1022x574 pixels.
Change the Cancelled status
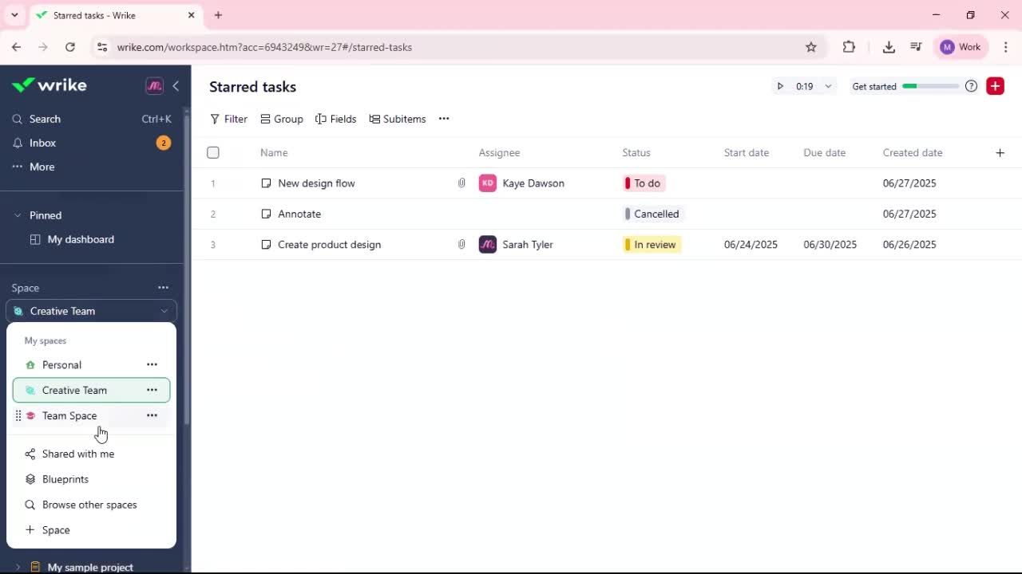coord(654,214)
